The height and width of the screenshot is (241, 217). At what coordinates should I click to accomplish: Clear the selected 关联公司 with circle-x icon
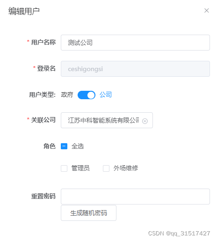point(145,121)
